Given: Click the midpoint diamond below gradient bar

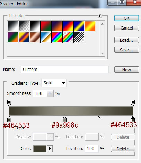Looking at the screenshot, I should [99, 117].
